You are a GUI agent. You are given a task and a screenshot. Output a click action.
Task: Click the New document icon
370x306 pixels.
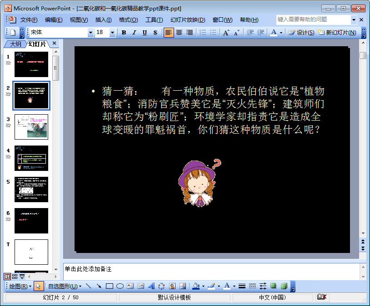(13, 33)
